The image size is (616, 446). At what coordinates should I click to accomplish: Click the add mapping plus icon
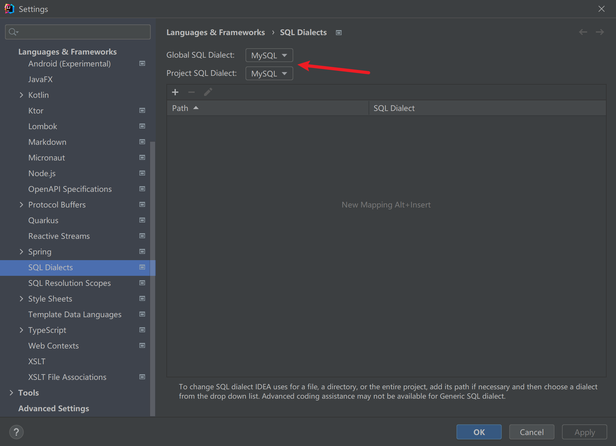(175, 92)
